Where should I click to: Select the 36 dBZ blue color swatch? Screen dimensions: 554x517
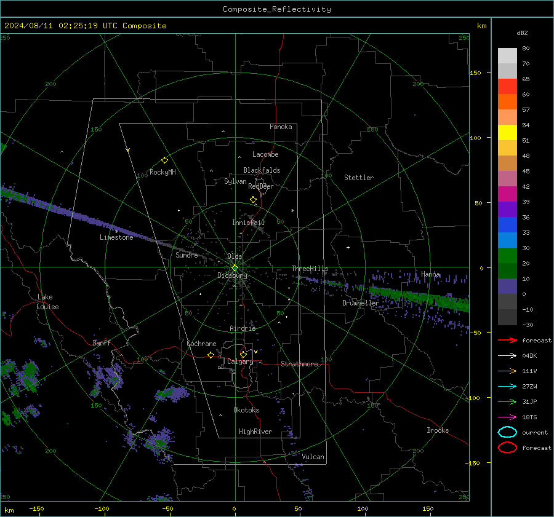tap(507, 225)
